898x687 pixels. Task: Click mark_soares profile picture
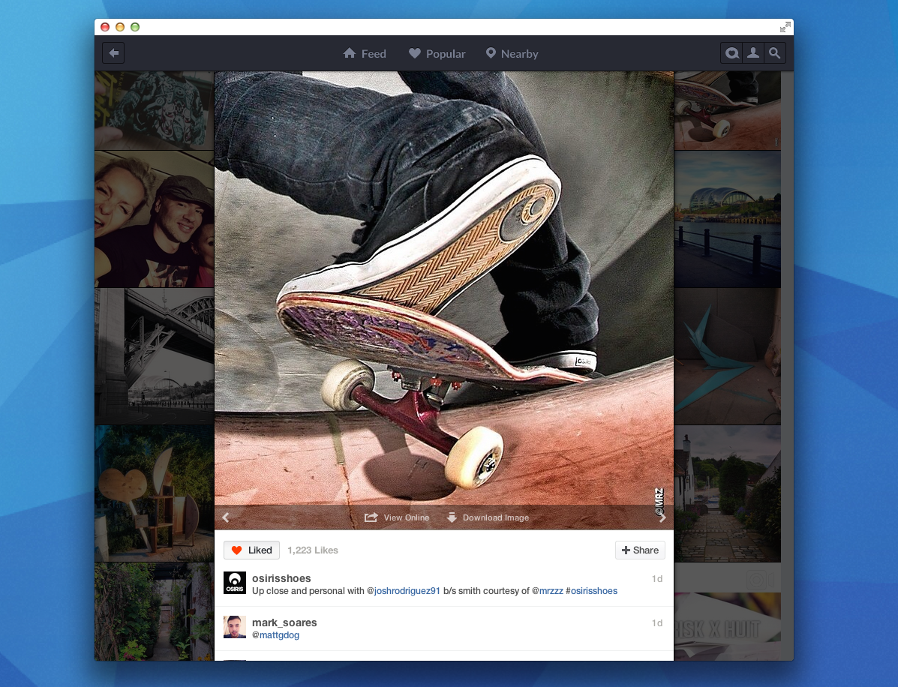point(235,627)
